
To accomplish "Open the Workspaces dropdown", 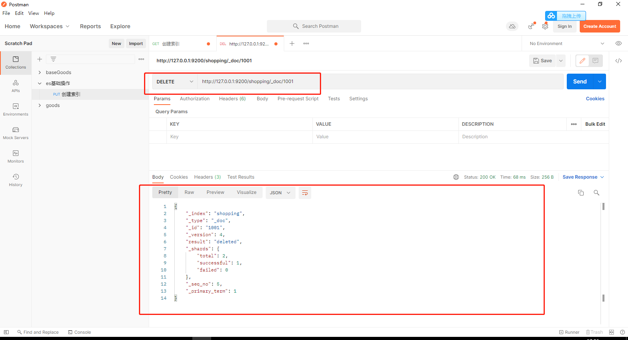I will click(50, 26).
